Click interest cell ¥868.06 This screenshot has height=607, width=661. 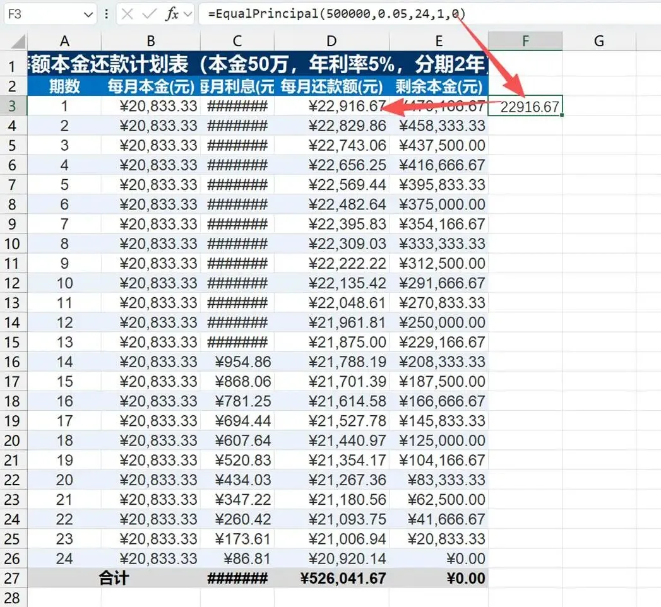tap(237, 382)
